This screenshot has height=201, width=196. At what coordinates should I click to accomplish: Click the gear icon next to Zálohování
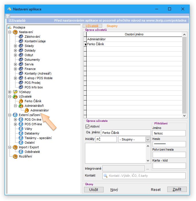tap(21, 37)
